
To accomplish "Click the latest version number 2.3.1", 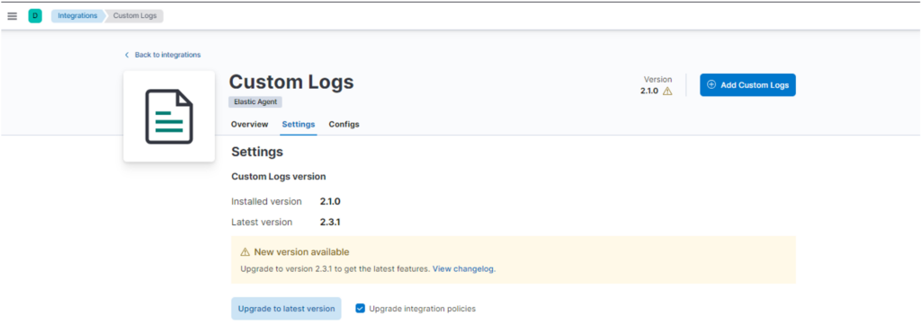I will pos(330,222).
